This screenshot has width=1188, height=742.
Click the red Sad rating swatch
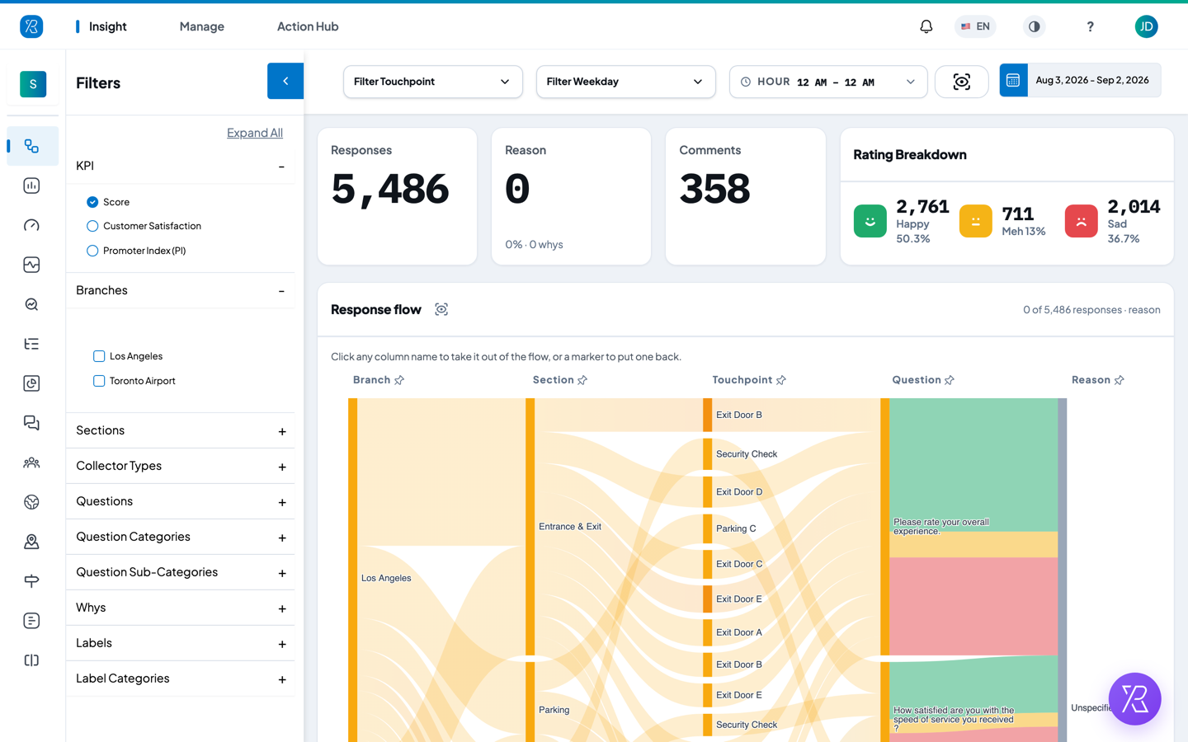coord(1081,221)
